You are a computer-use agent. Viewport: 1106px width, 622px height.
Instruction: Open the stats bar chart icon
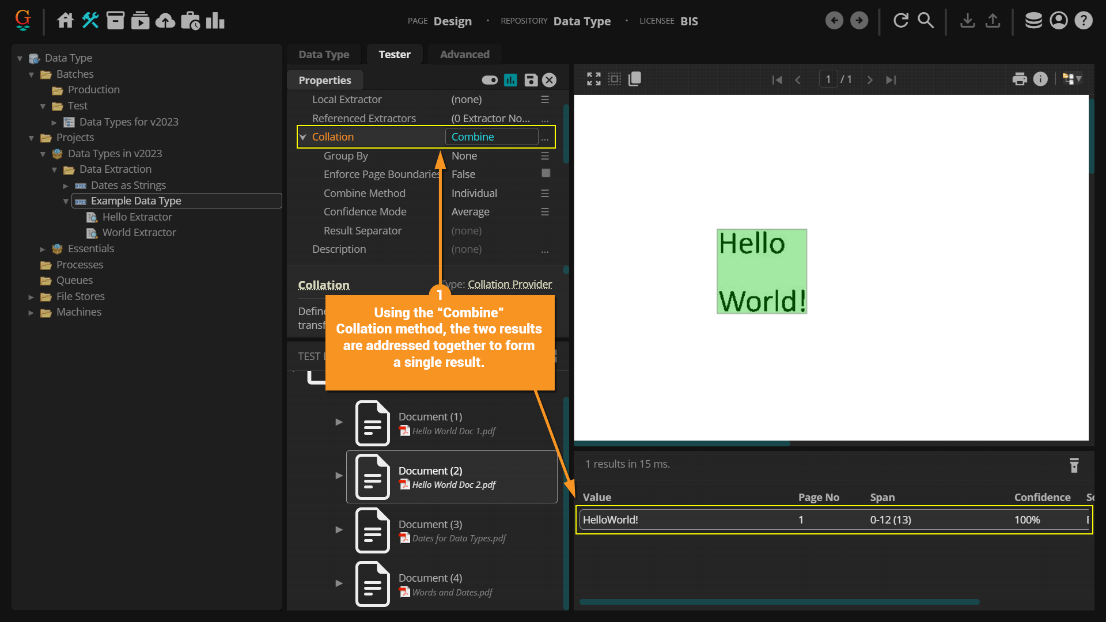click(x=215, y=21)
